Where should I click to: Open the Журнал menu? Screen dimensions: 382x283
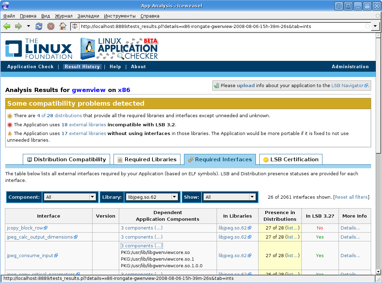point(63,16)
